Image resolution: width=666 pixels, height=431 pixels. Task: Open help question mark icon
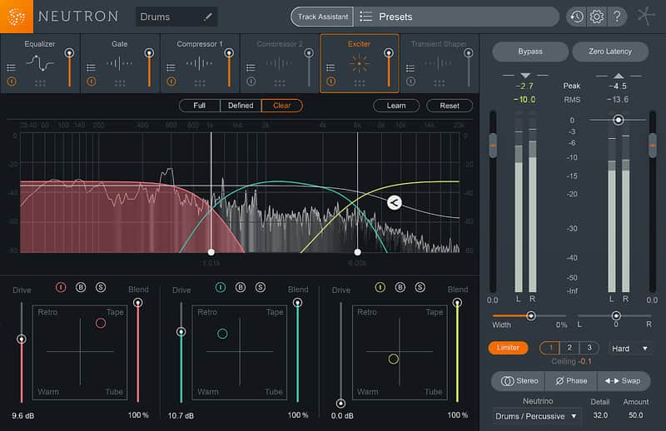[x=617, y=17]
